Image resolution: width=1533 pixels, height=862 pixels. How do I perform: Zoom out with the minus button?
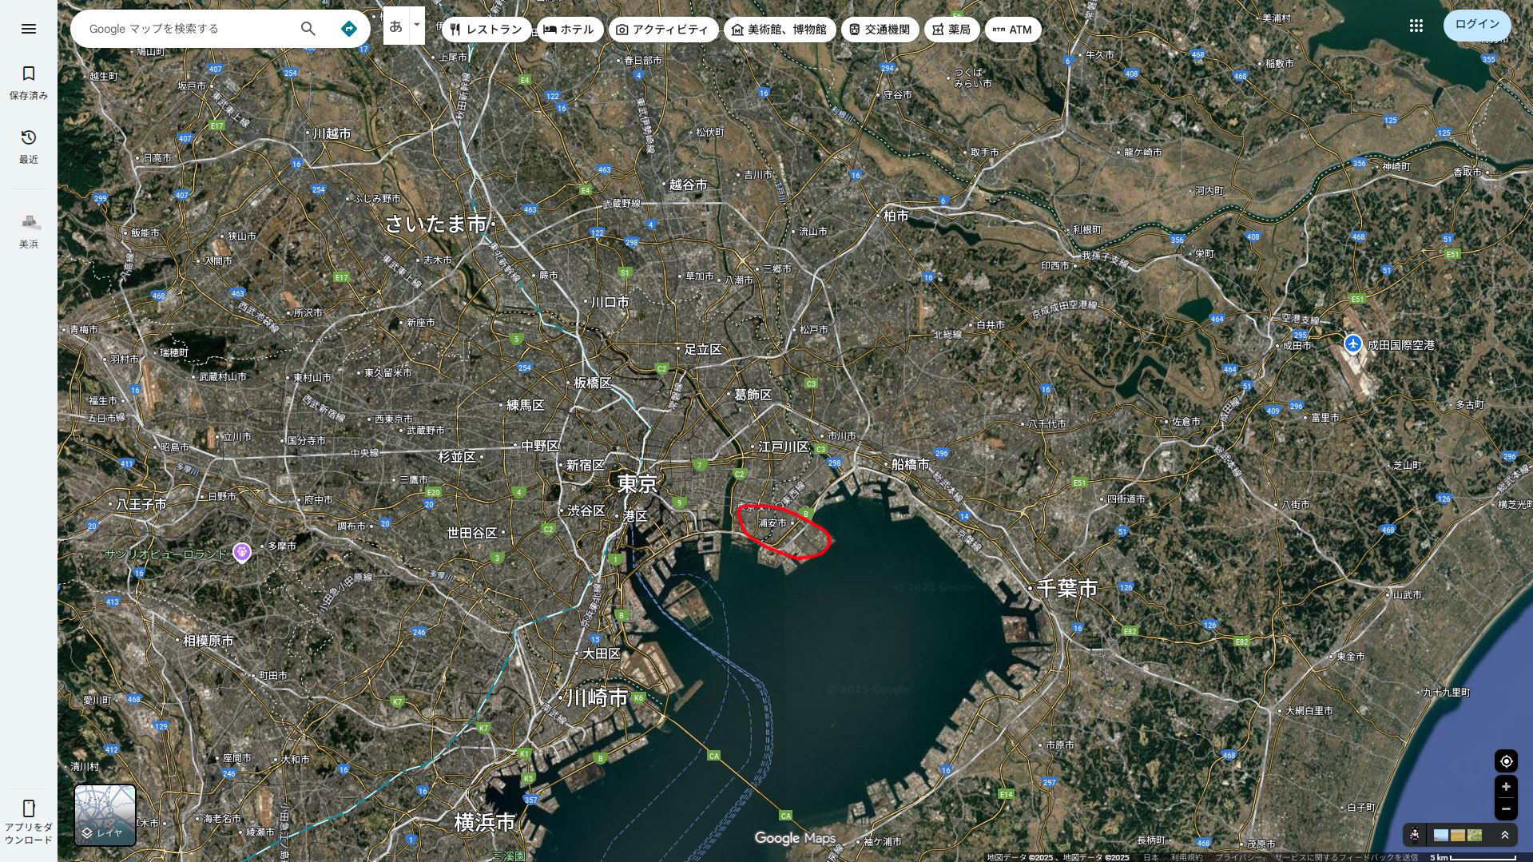(1506, 809)
